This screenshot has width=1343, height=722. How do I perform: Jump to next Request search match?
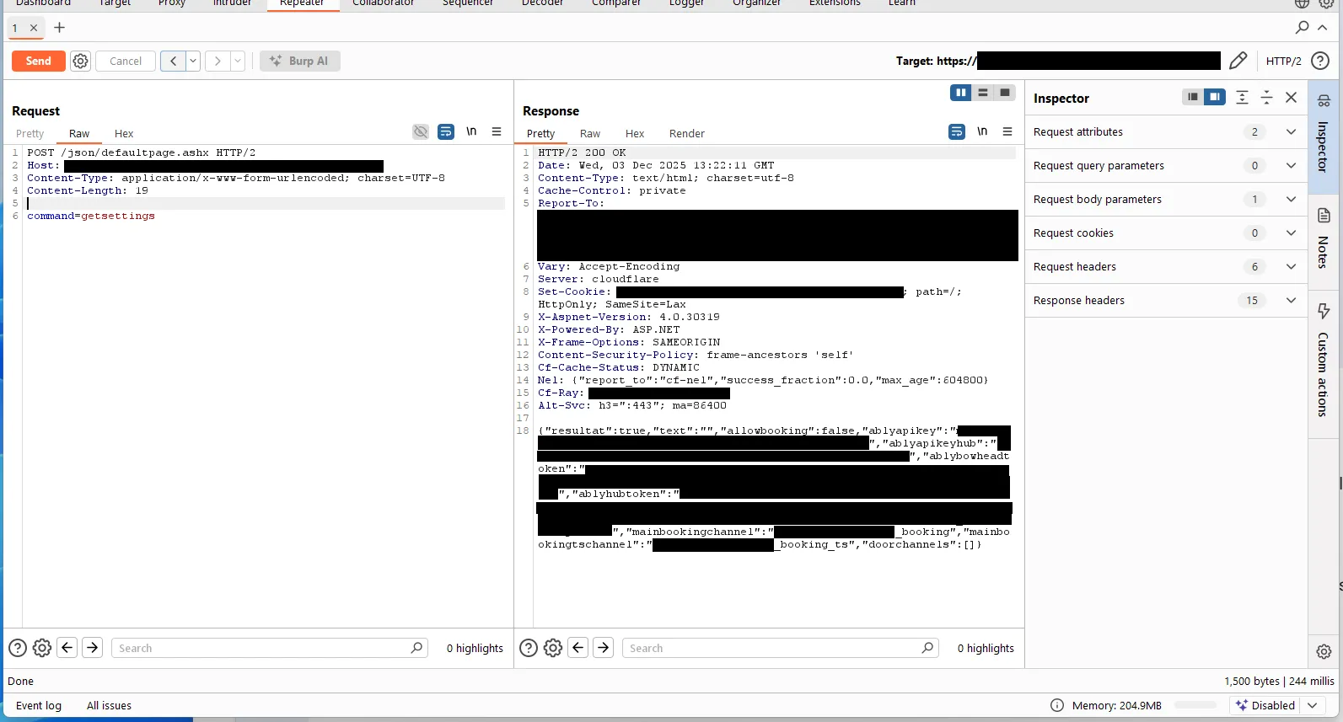93,648
